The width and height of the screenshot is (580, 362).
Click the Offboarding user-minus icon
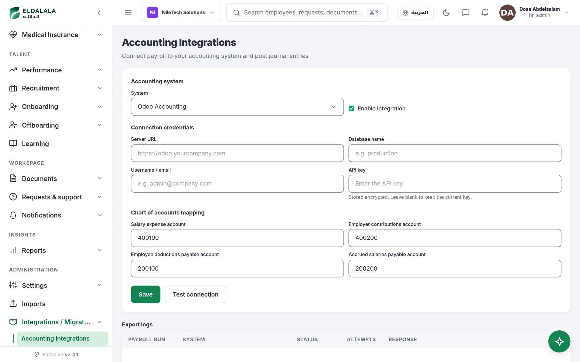[13, 125]
